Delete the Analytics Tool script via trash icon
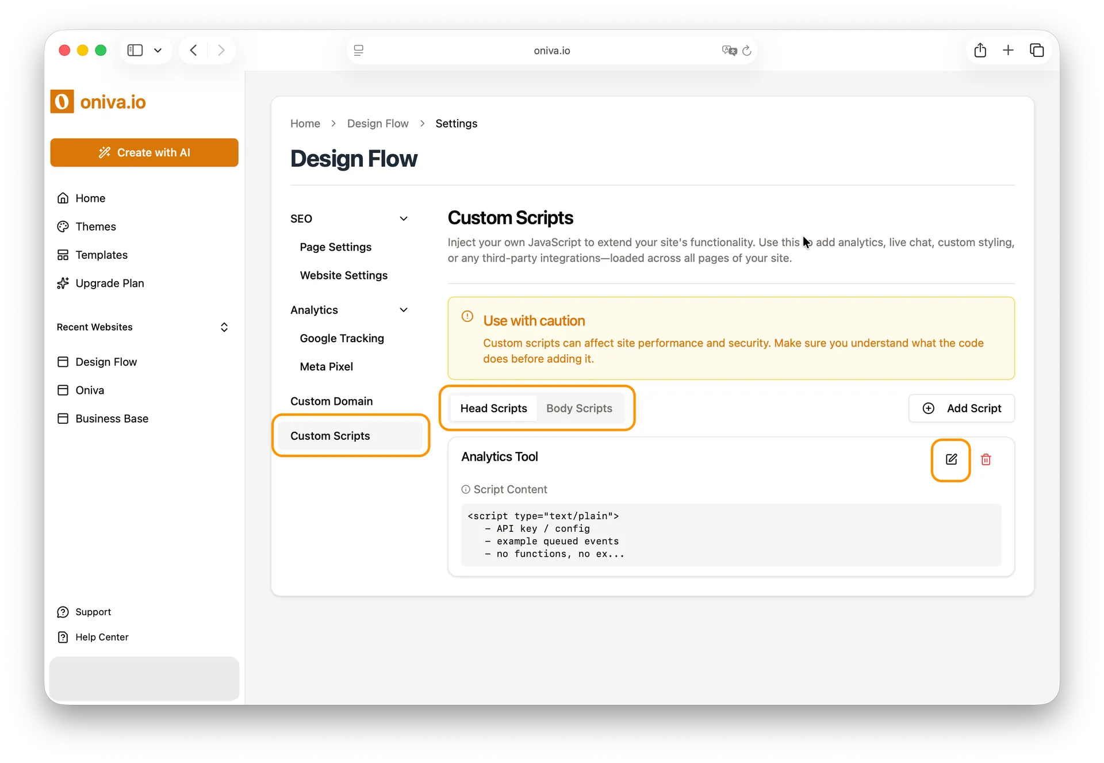Viewport: 1104px width, 763px height. coord(986,460)
